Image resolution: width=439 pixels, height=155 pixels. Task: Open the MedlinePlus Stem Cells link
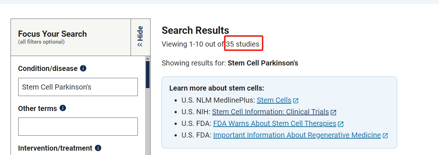274,100
